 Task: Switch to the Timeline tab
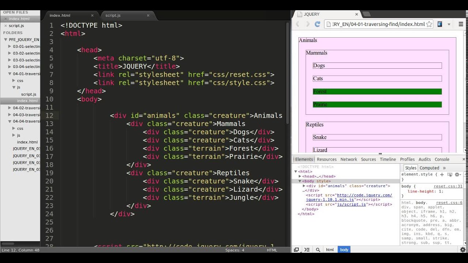[x=388, y=159]
